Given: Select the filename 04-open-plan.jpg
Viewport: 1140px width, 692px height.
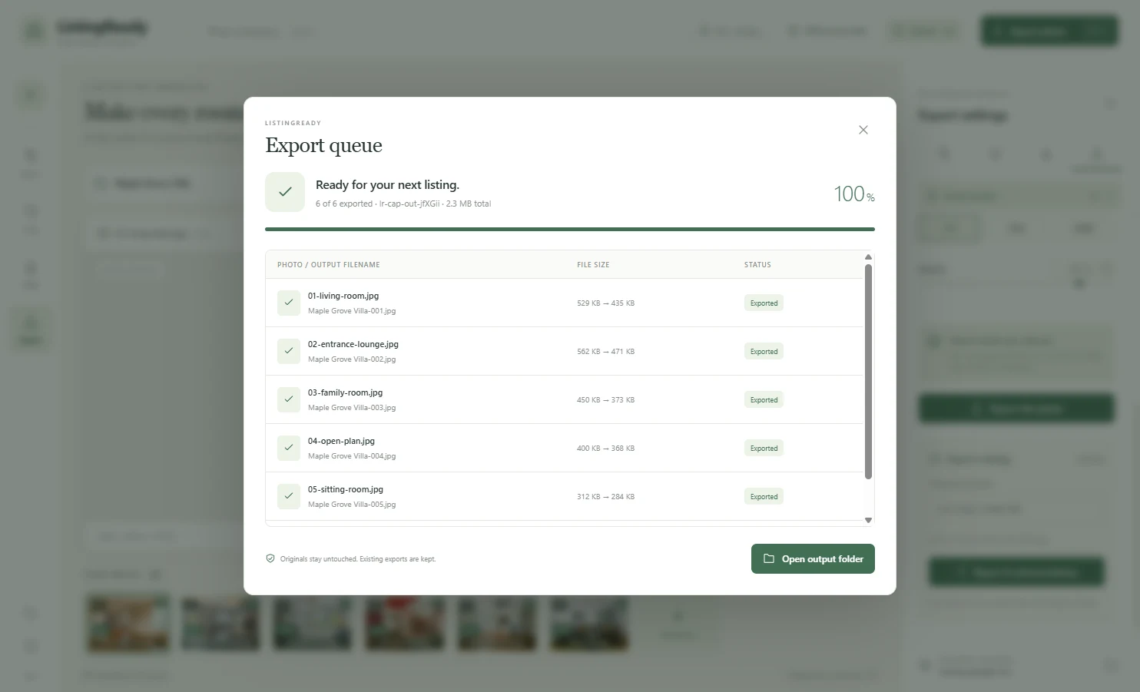Looking at the screenshot, I should (x=341, y=441).
